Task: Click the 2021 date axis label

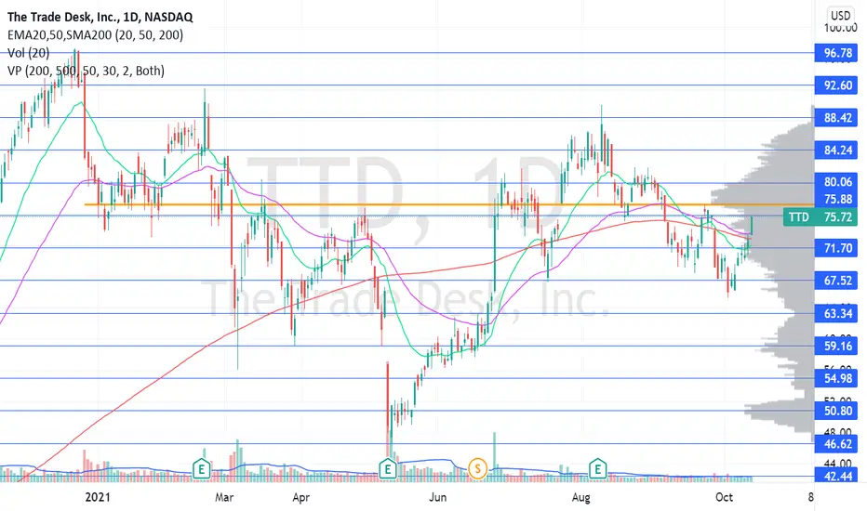Action: coord(98,497)
